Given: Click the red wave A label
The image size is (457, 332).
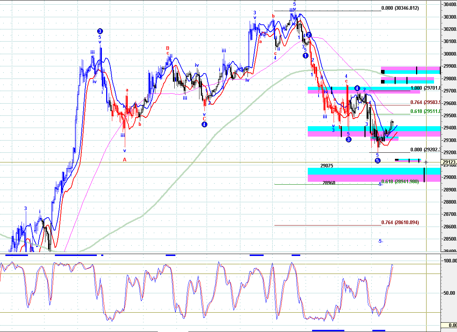Looking at the screenshot, I should [124, 160].
